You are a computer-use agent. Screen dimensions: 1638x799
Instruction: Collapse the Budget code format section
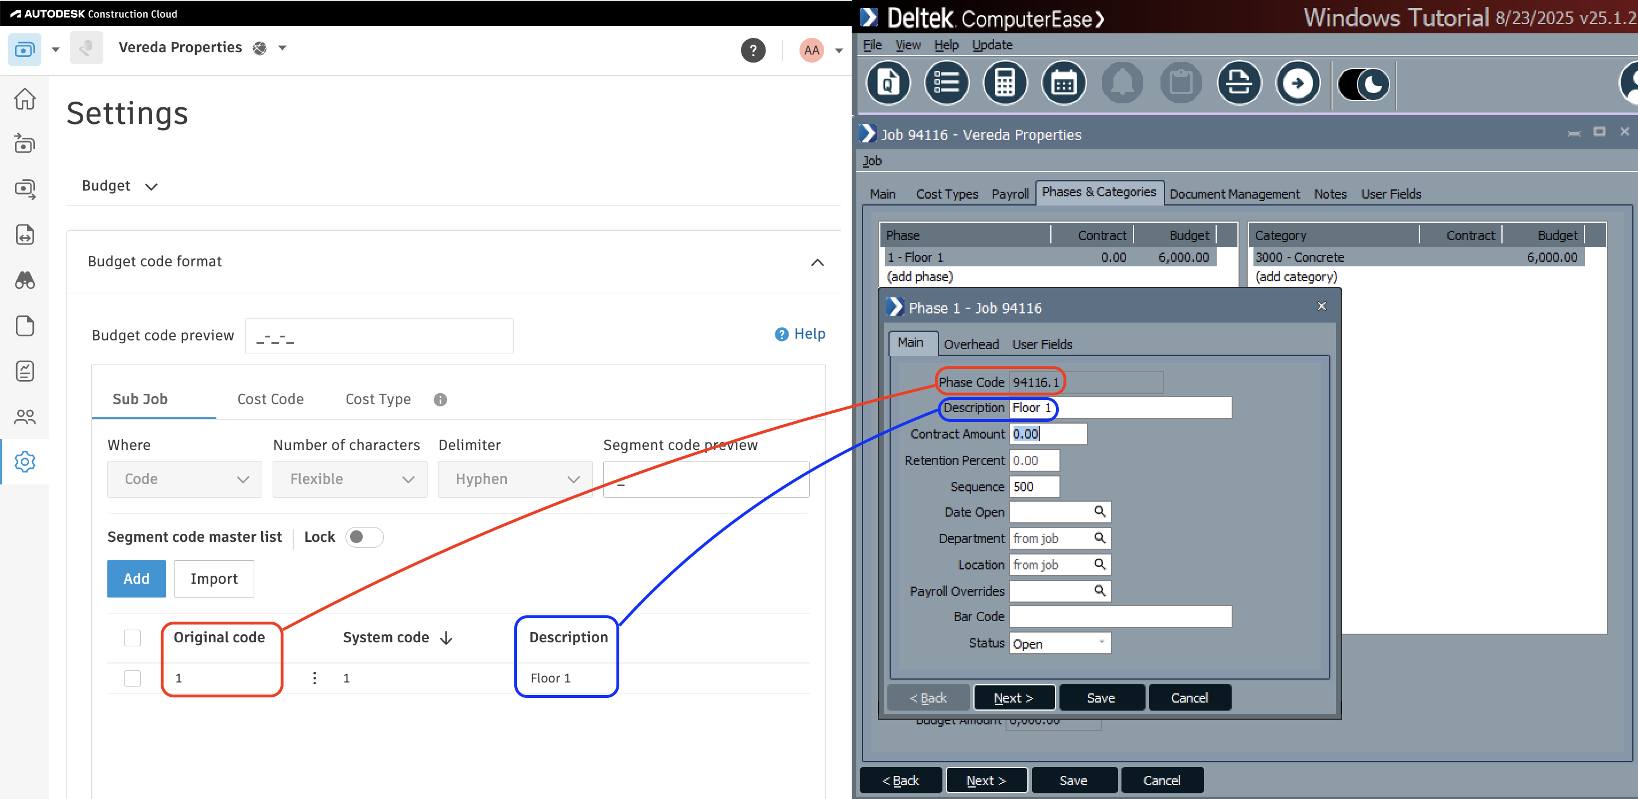[x=818, y=262]
